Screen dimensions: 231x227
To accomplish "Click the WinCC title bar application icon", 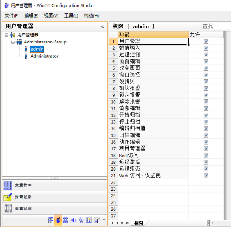I will [7, 5].
